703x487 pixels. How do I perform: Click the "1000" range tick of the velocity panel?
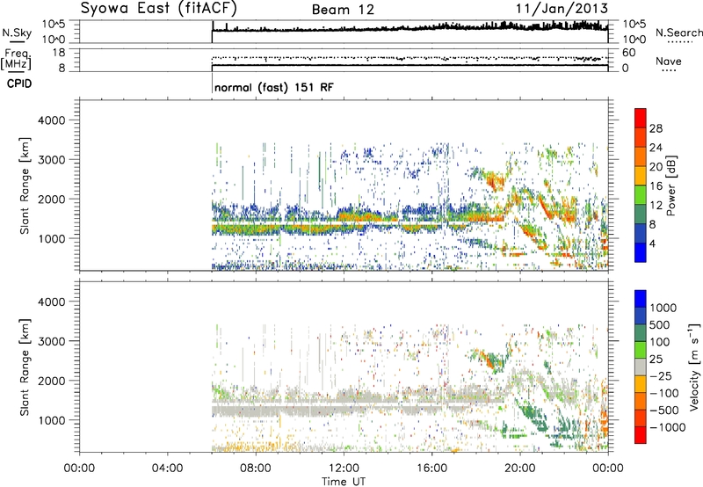[x=52, y=420]
